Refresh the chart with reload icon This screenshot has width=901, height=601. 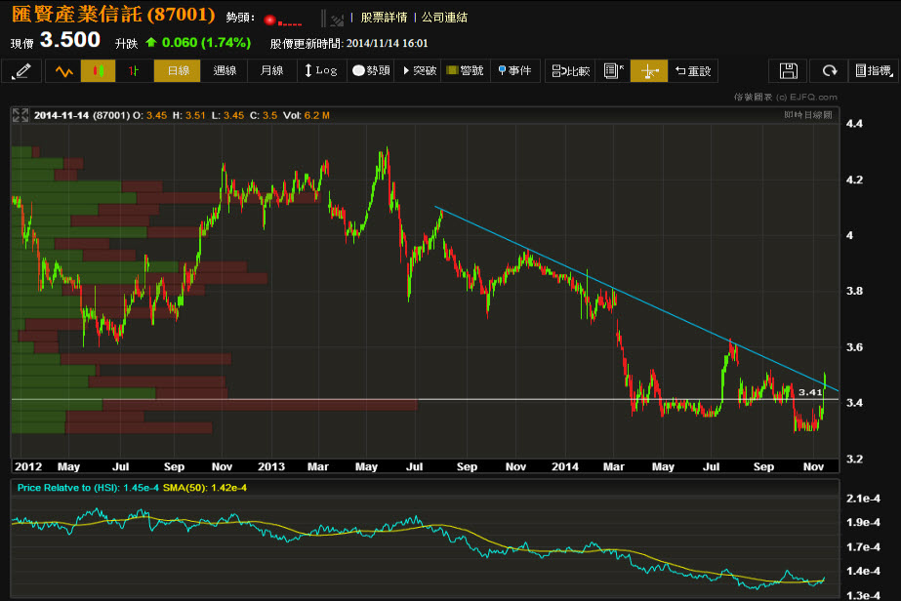pos(829,71)
